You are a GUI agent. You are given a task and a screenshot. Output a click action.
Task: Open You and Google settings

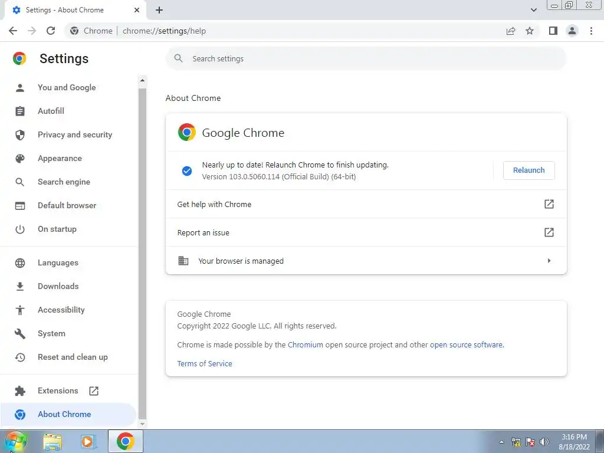[67, 87]
